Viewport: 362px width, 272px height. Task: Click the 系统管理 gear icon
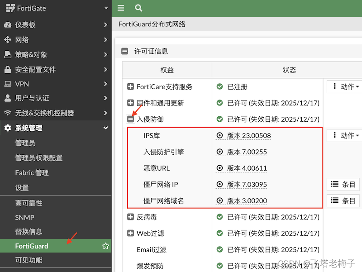click(x=8, y=128)
